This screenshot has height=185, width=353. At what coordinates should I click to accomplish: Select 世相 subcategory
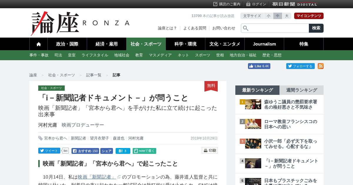220,55
